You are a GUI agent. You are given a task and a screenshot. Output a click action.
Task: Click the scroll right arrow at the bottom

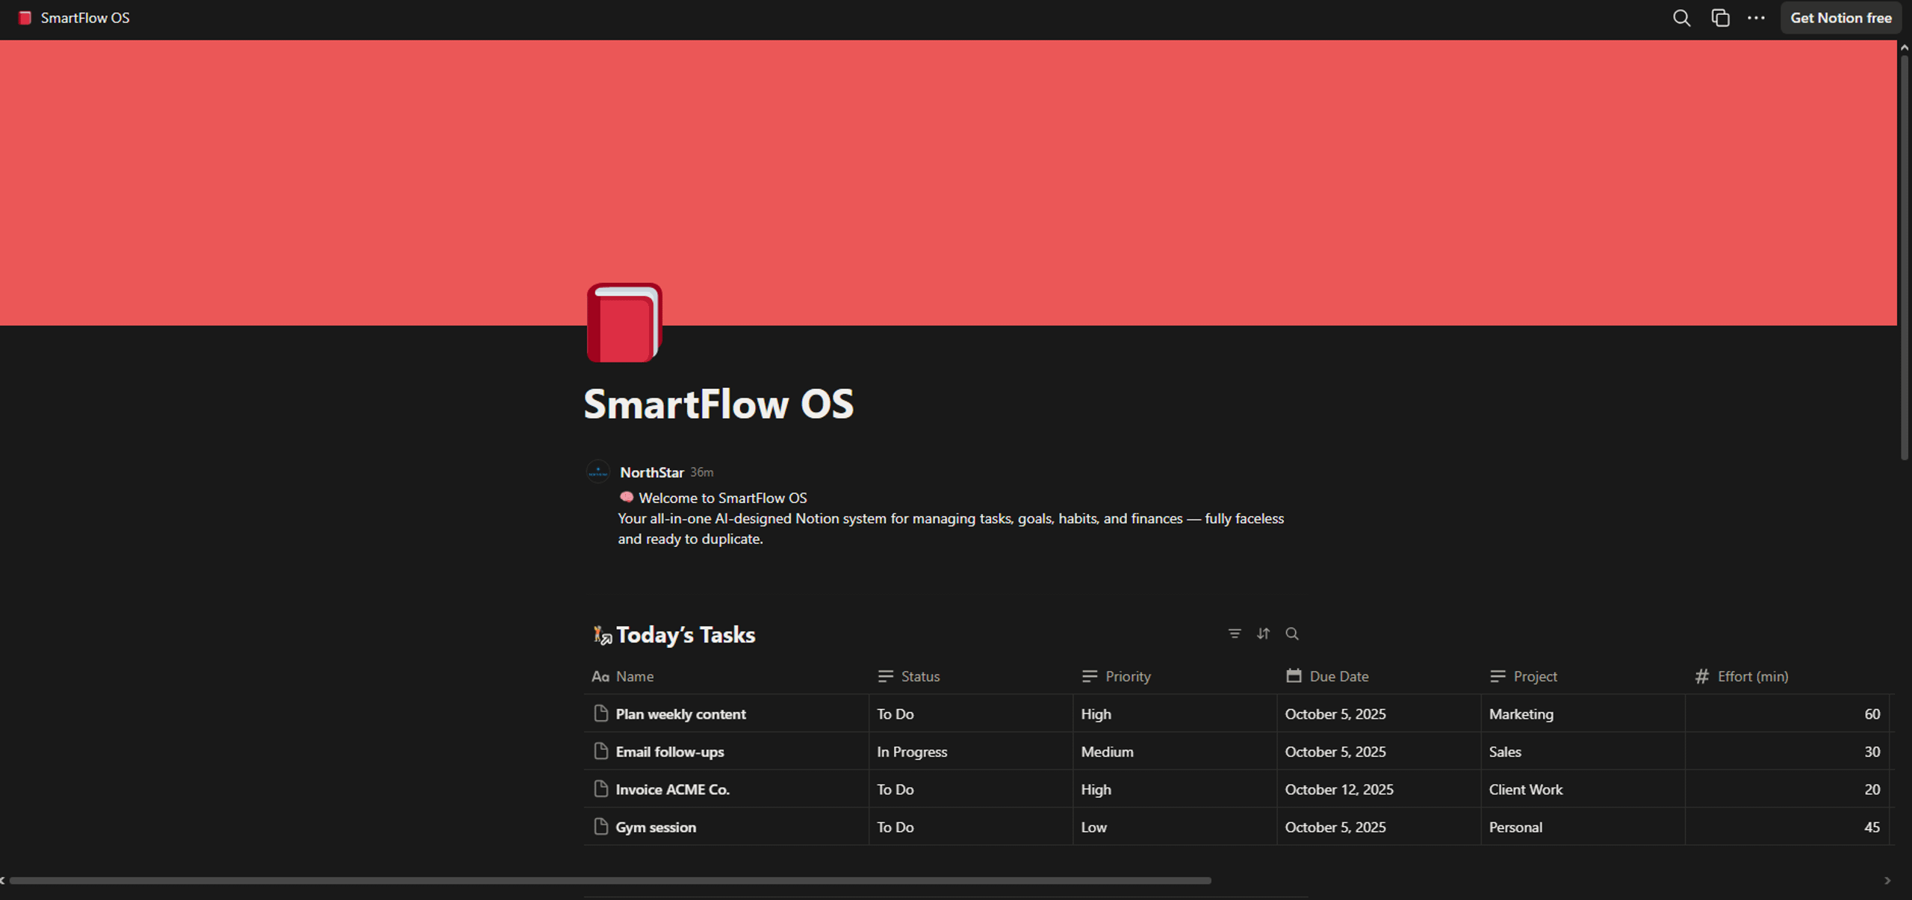point(1887,881)
